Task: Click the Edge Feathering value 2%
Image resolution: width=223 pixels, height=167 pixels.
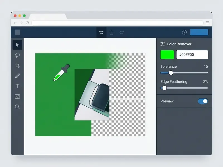Action: [x=205, y=82]
